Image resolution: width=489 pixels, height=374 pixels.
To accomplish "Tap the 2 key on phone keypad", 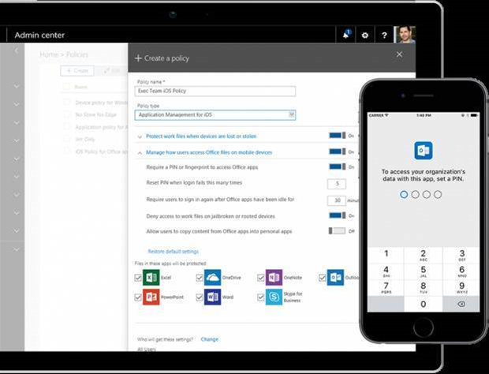I will [x=424, y=255].
